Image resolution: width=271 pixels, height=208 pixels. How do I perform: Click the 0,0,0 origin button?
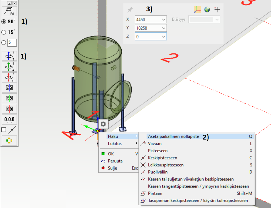click(x=9, y=119)
